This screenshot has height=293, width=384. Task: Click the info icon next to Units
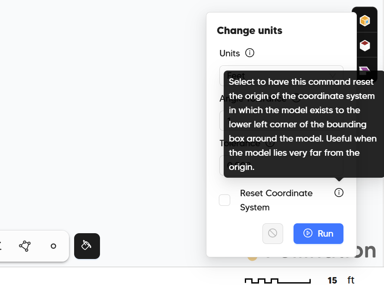(x=250, y=53)
